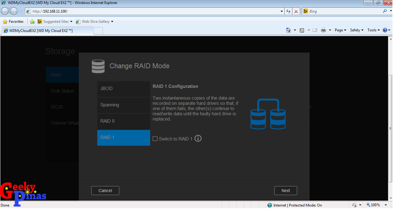Open the RSS feeds icon
The image size is (393, 209).
[302, 30]
